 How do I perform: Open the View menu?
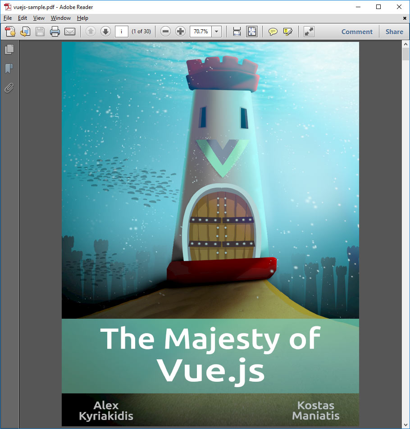point(39,18)
